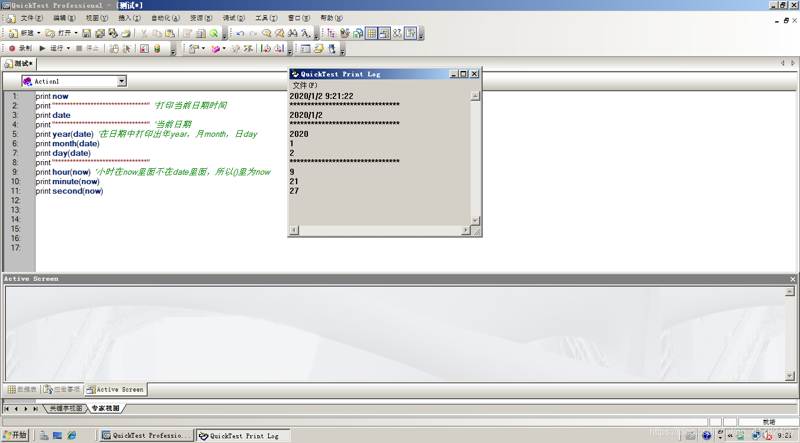Open 文件(F) menu in the Print Log window

click(x=306, y=85)
